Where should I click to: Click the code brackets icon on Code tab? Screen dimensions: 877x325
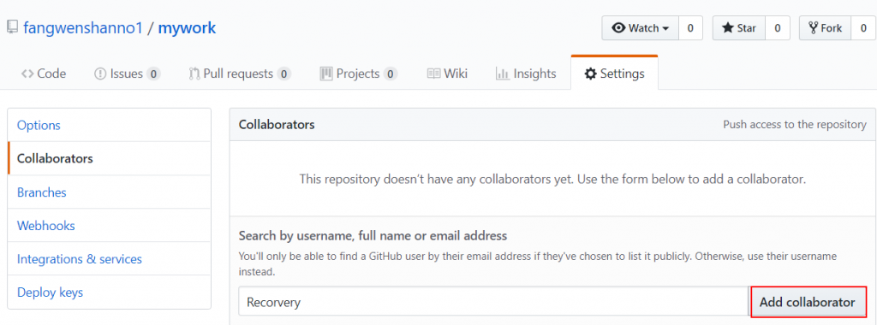(27, 74)
